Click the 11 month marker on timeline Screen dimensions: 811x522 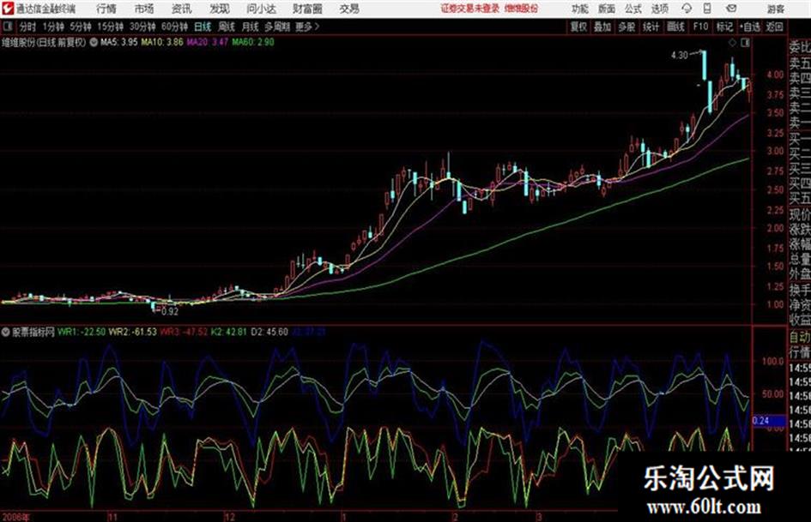tap(112, 517)
